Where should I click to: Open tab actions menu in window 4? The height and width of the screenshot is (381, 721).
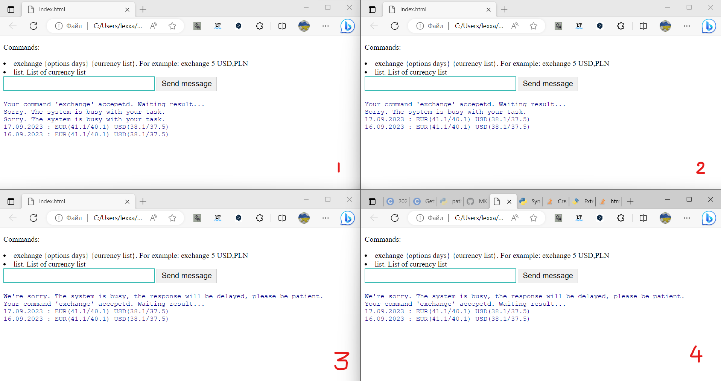click(x=372, y=201)
